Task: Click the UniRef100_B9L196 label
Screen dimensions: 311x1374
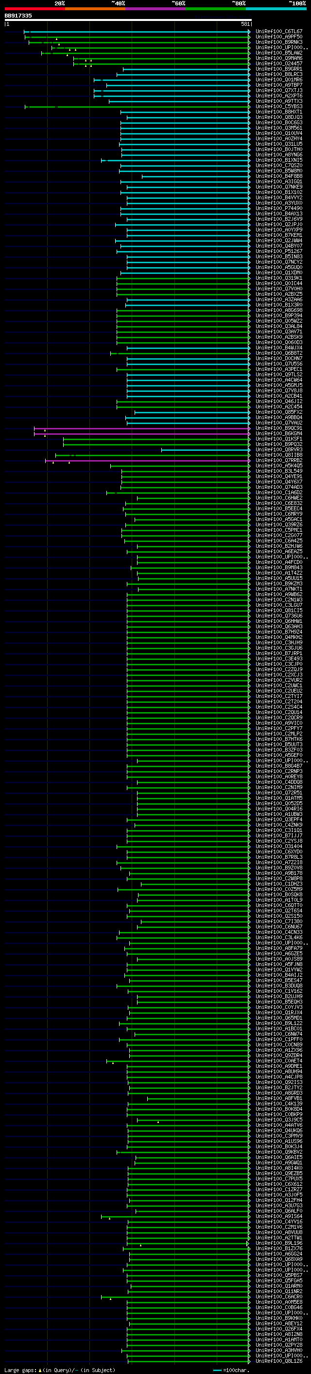Action: click(x=278, y=1243)
